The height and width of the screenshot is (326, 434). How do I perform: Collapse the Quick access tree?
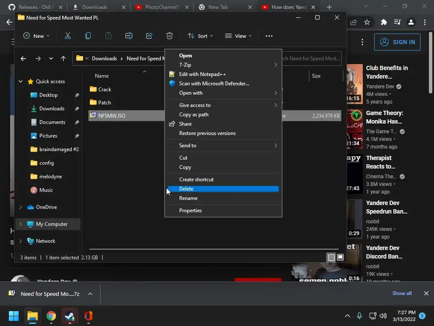[x=20, y=81]
